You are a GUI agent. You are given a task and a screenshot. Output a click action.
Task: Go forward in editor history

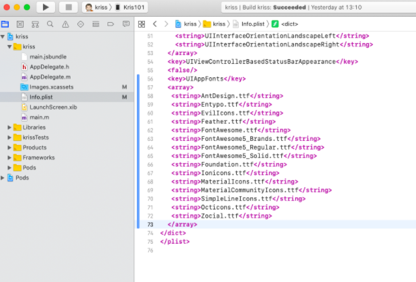pos(166,24)
